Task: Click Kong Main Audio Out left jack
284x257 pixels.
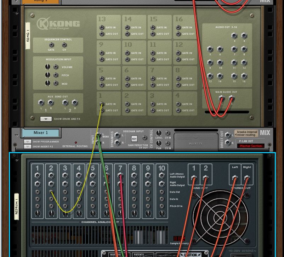Action: coord(221,99)
